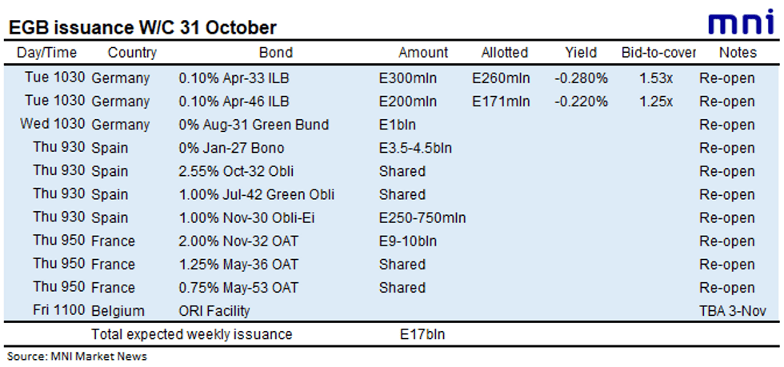Viewport: 784px width, 367px height.
Task: Select the E171mln allotted cell
Action: point(501,102)
